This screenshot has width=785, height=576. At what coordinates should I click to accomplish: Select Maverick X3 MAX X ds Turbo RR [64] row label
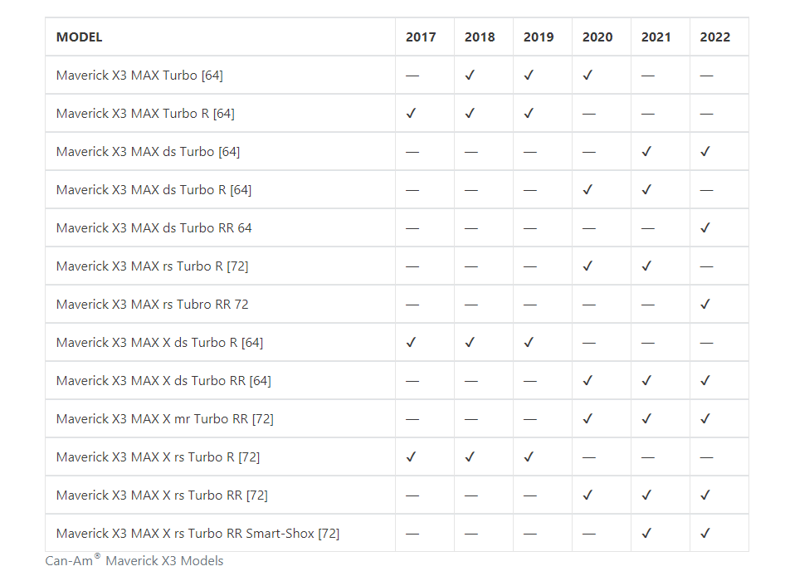pos(163,380)
